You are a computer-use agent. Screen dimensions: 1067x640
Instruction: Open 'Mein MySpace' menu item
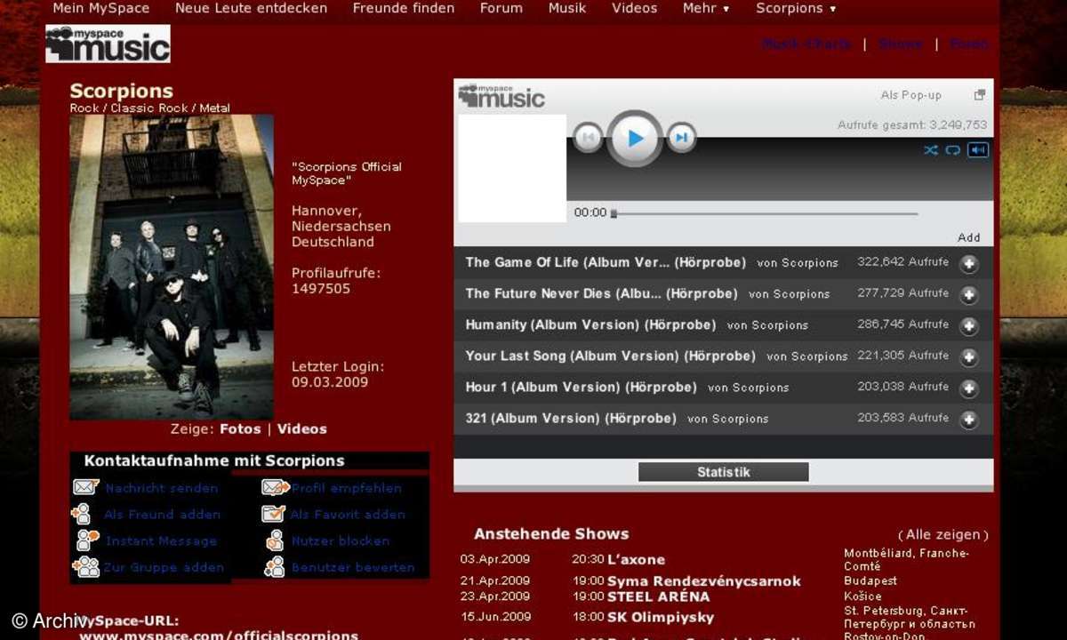(x=101, y=8)
